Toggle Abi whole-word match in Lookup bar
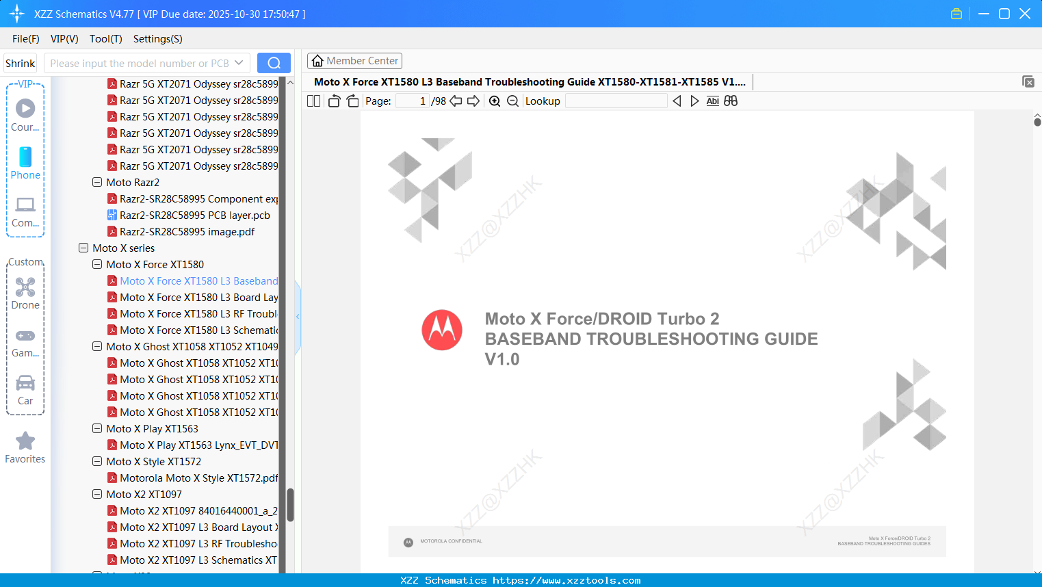This screenshot has width=1042, height=587. 712,101
